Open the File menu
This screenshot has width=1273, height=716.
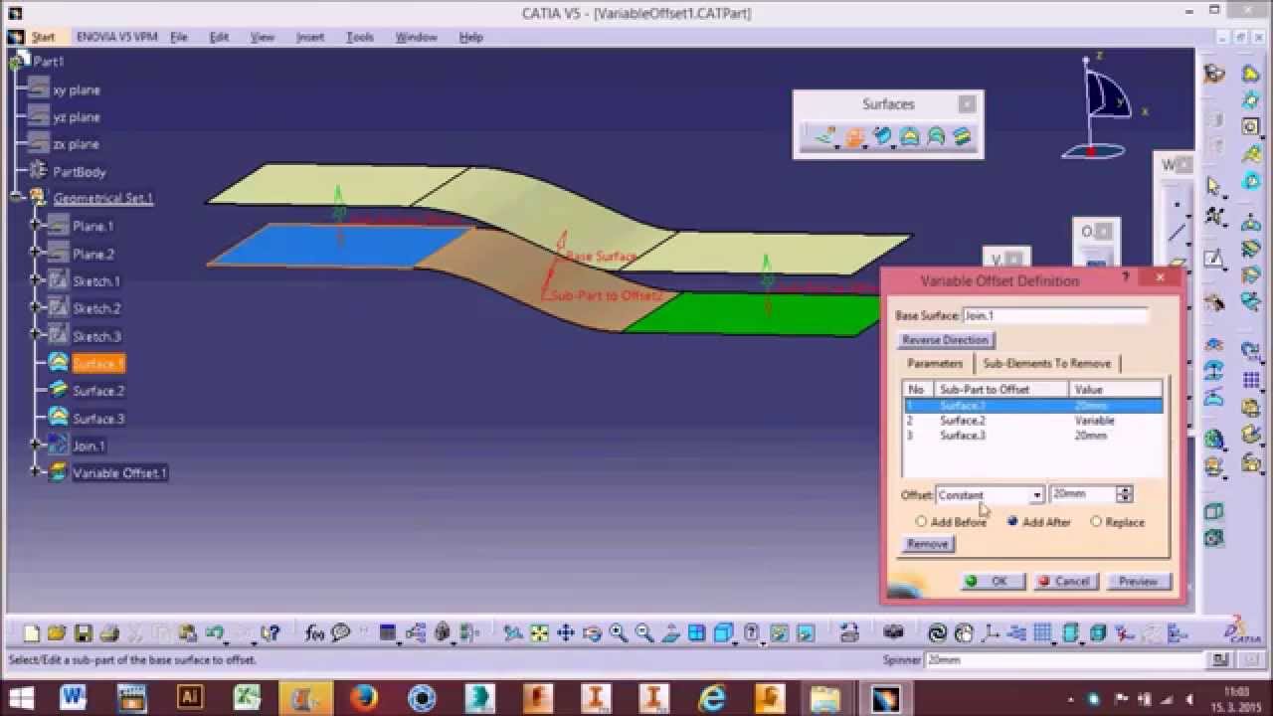click(179, 37)
